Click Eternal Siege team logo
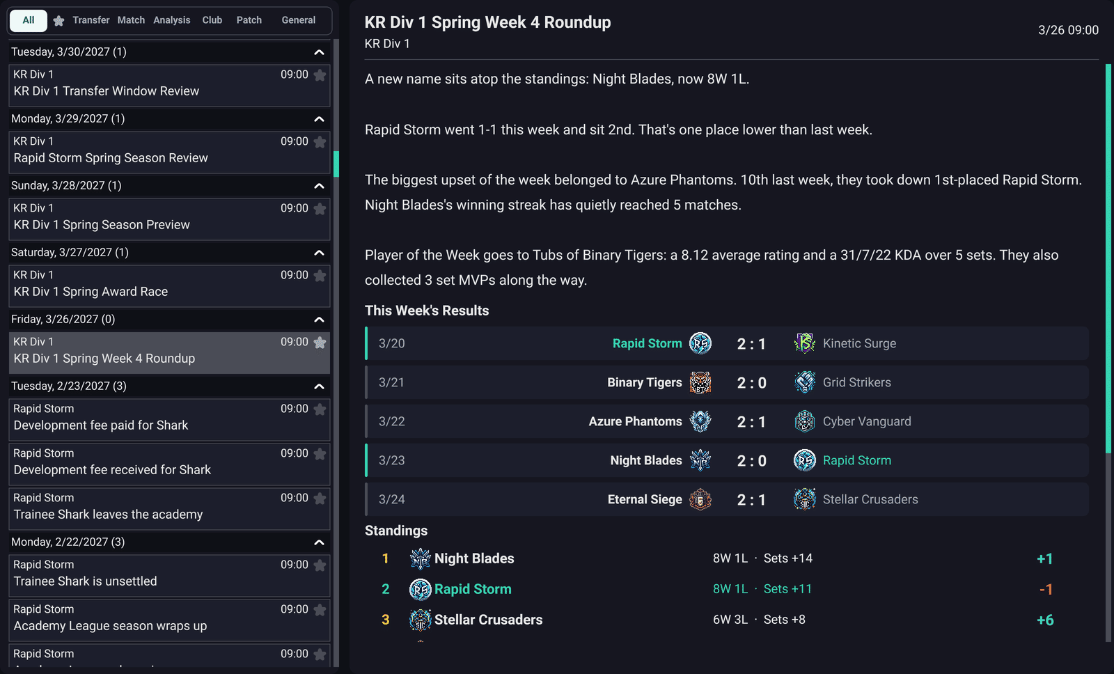 coord(700,499)
